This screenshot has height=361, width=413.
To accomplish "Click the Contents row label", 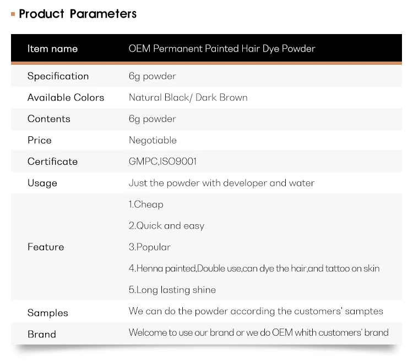I will coord(49,119).
